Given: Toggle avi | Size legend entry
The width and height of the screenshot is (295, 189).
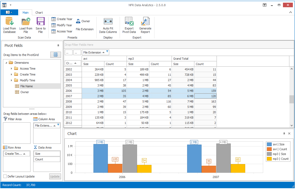Looking at the screenshot, I should [x=277, y=144].
